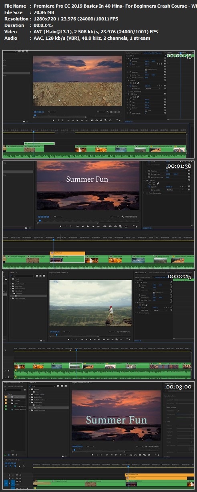Image resolution: width=197 pixels, height=492 pixels.
Task: Expand Audio Effects in 00:03:00 Effects panel
Action: [30, 397]
